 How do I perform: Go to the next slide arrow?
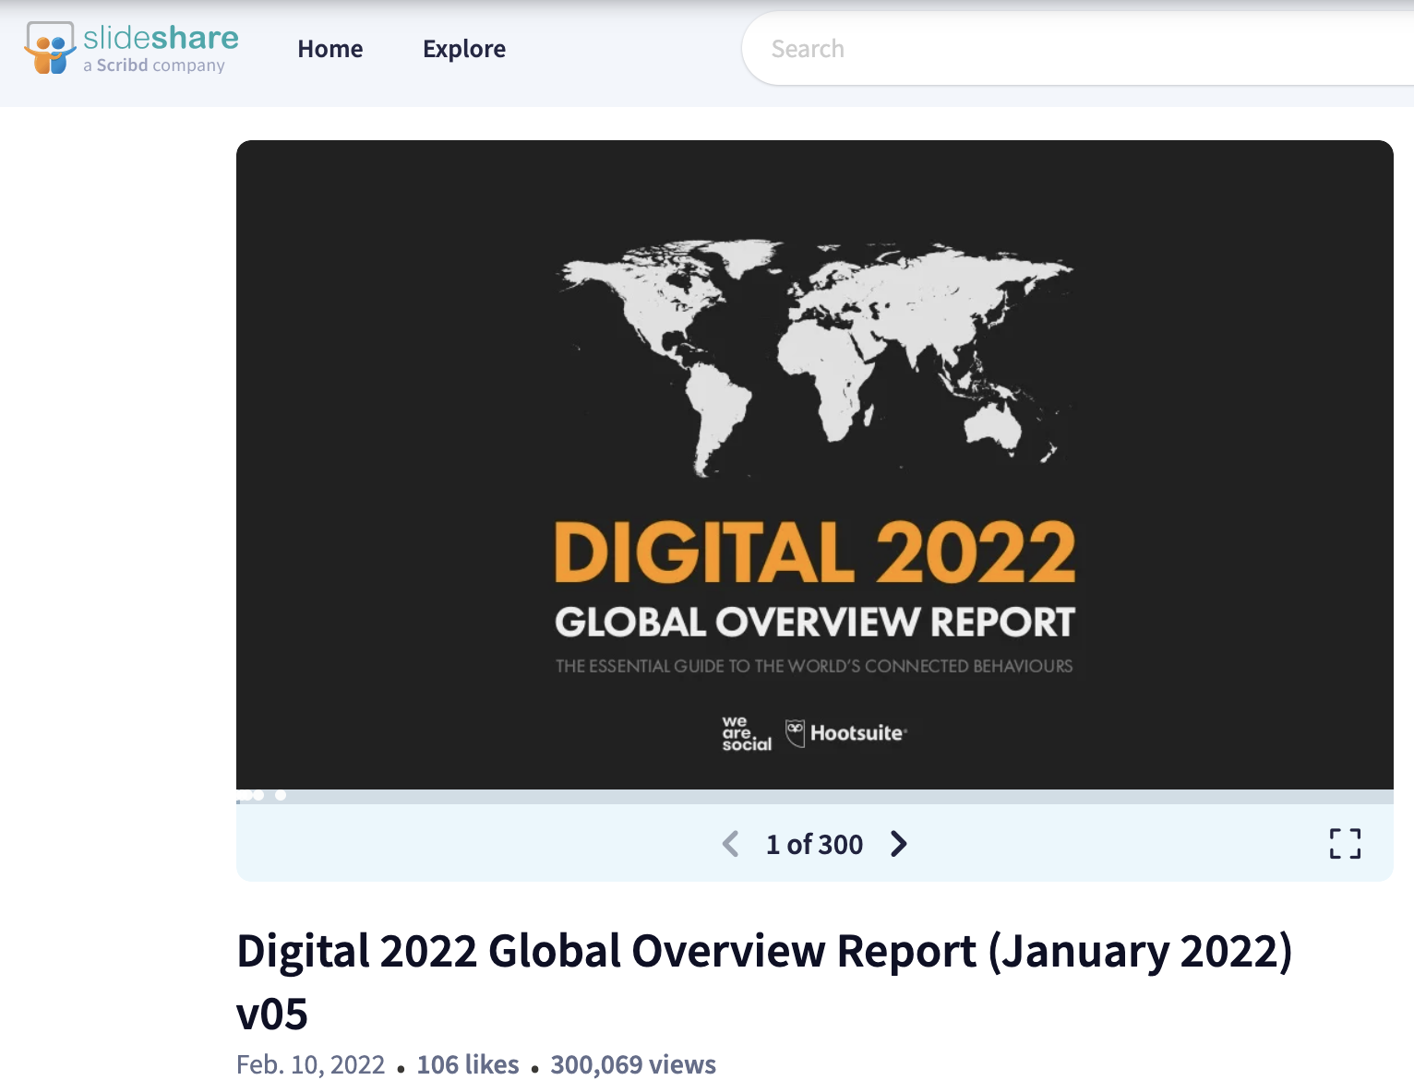click(x=898, y=844)
